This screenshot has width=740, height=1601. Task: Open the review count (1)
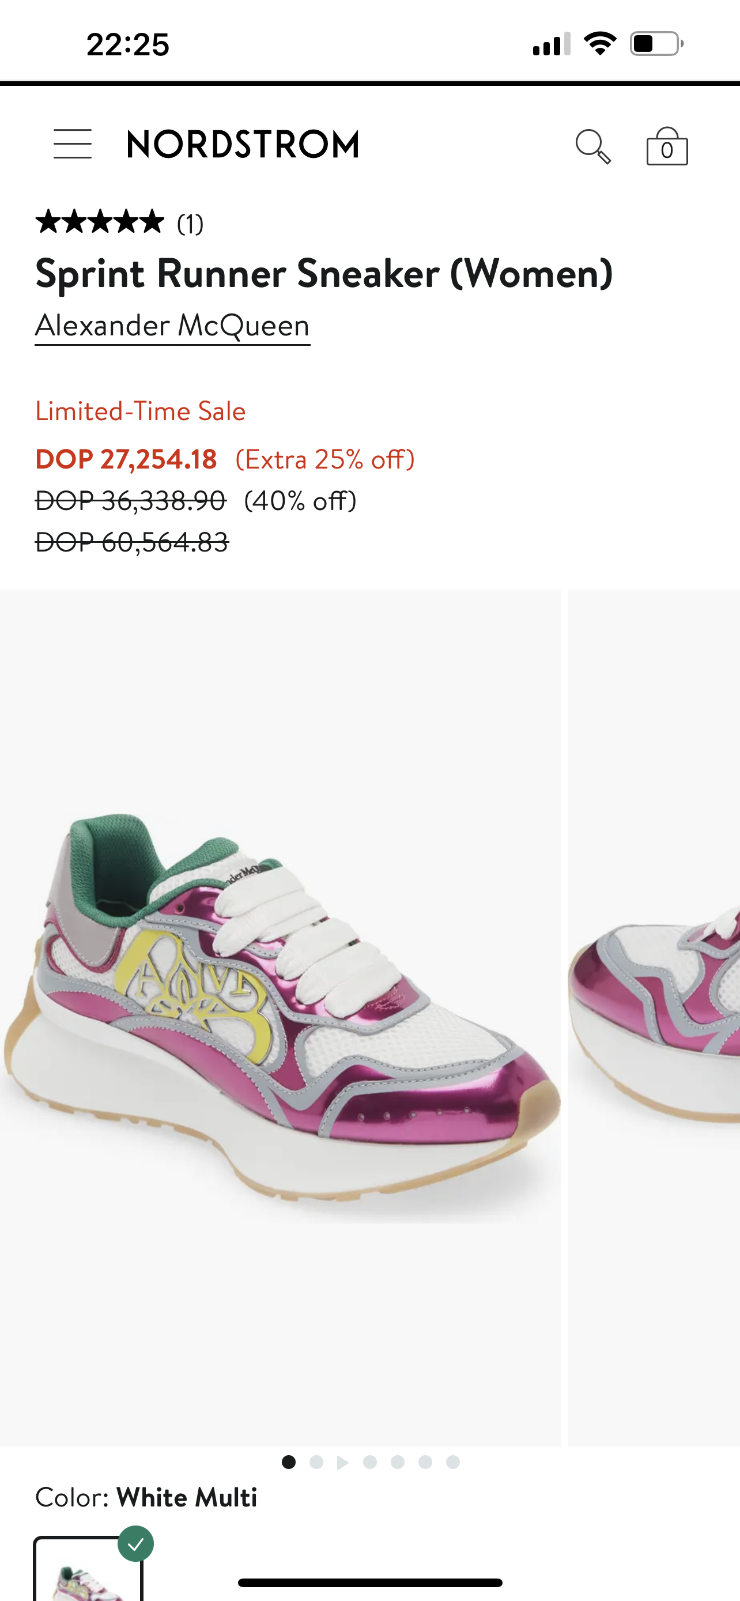pos(190,224)
